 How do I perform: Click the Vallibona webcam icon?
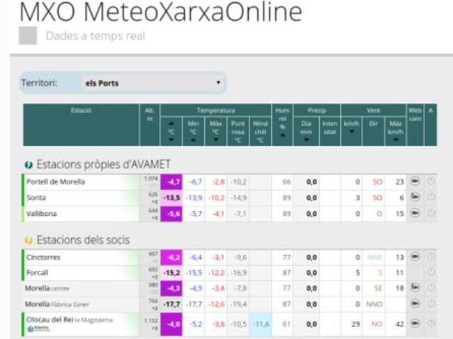pyautogui.click(x=415, y=214)
